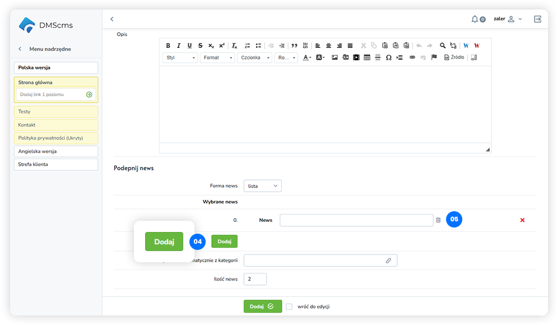
Task: Open the 'Forma news' dropdown
Action: 263,186
